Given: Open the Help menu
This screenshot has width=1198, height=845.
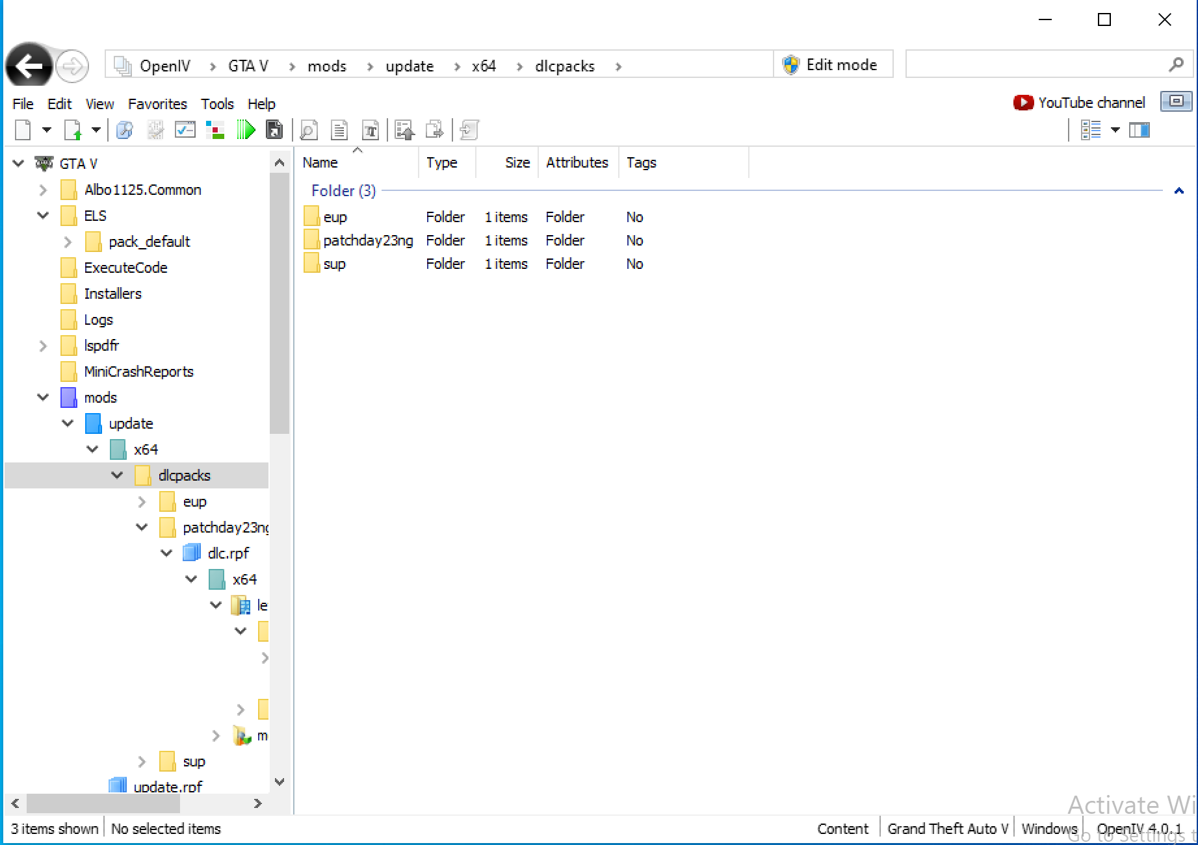Looking at the screenshot, I should 261,104.
